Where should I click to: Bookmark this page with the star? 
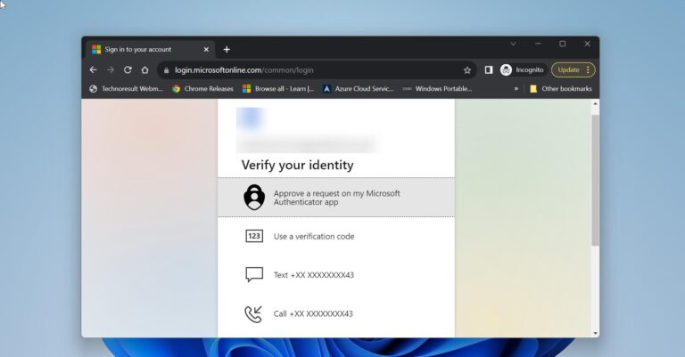click(467, 70)
